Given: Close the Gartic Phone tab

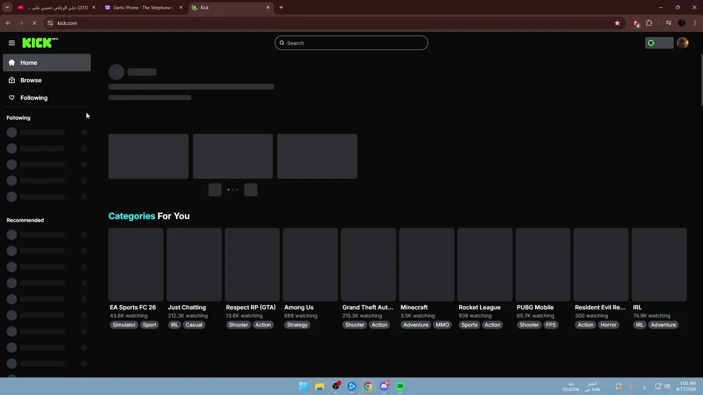Looking at the screenshot, I should pyautogui.click(x=181, y=8).
